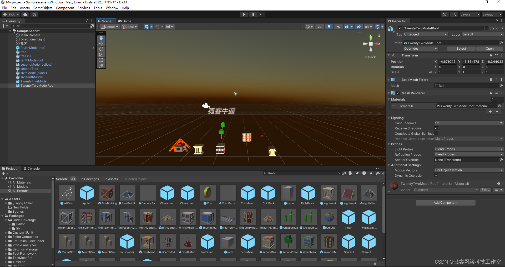505x267 pixels.
Task: Select the Move tool in the Scene toolbar
Action: pos(101,44)
